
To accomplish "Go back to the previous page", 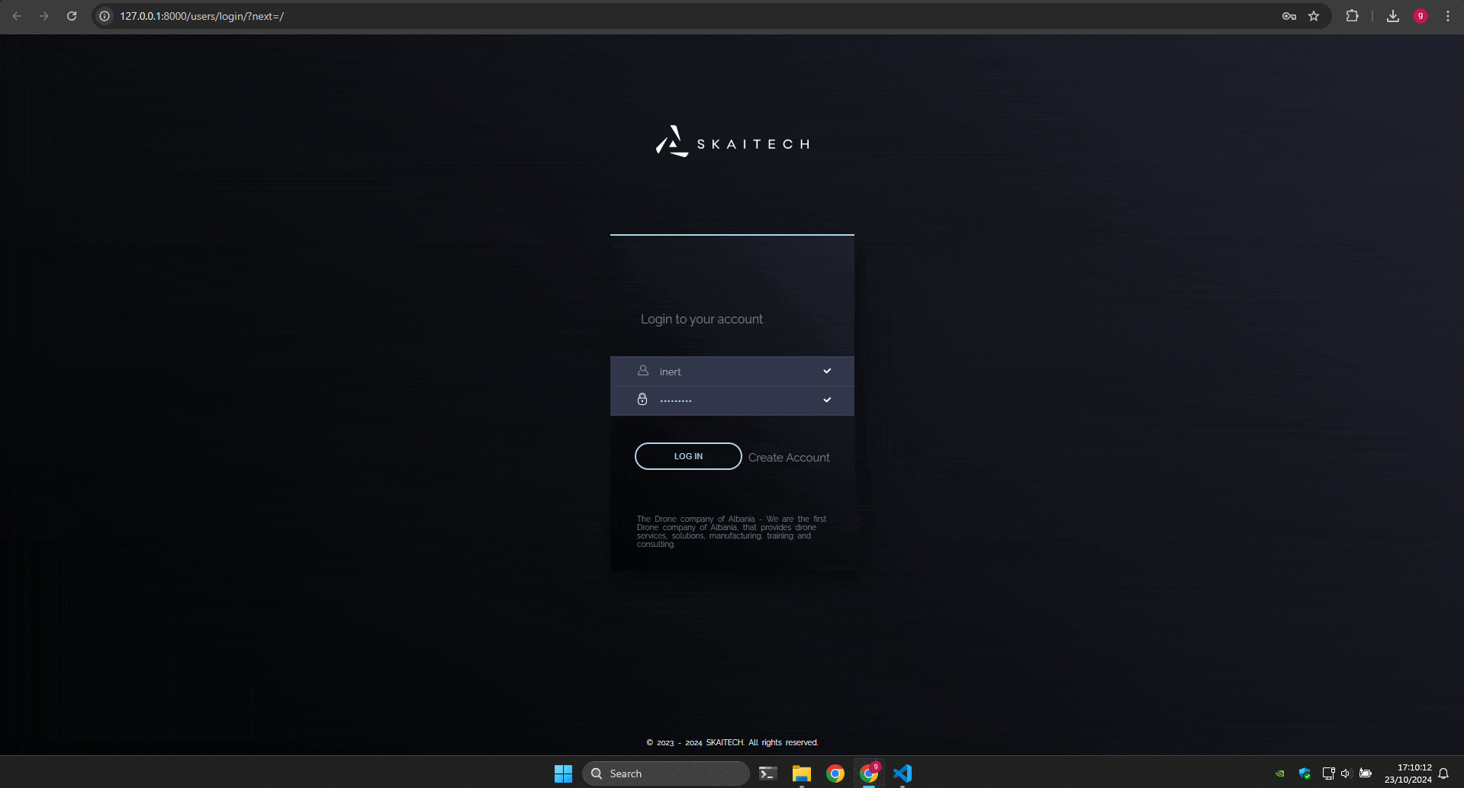I will pos(17,16).
